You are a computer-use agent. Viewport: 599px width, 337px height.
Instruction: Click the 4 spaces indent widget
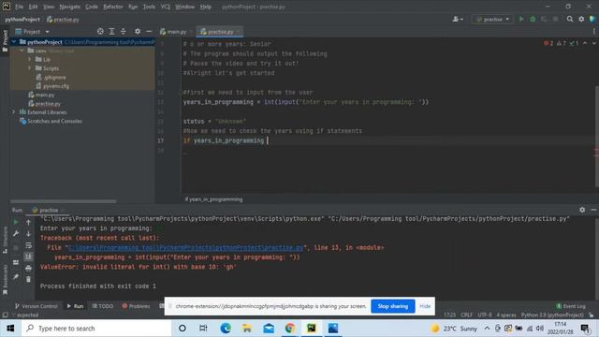click(506, 315)
